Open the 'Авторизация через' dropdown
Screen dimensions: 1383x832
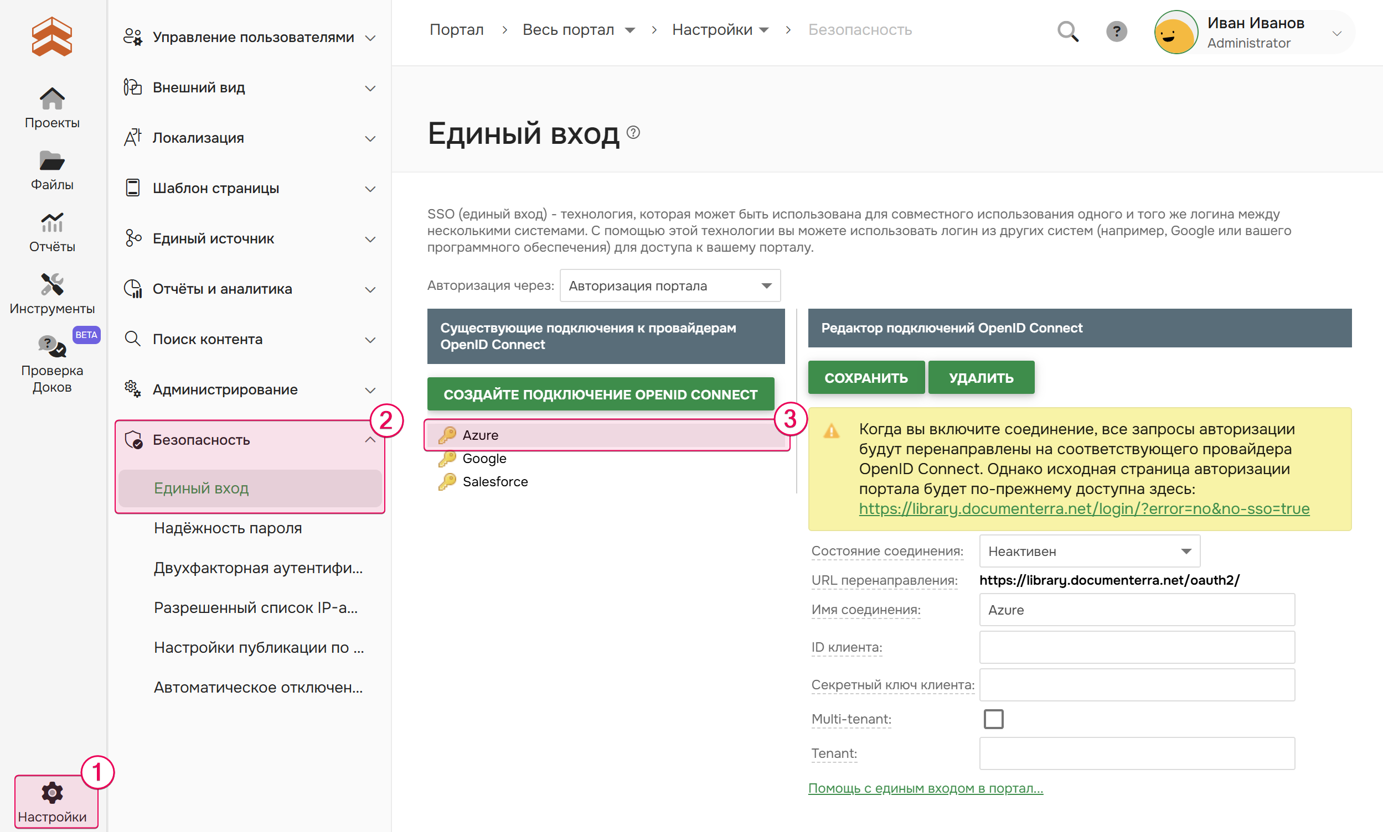click(x=670, y=286)
